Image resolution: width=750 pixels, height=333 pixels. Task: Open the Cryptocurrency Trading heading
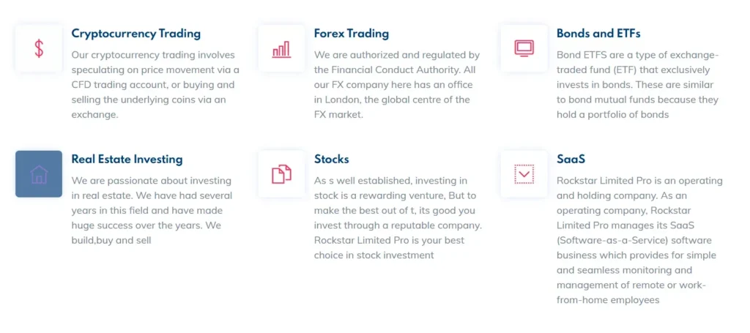(135, 34)
